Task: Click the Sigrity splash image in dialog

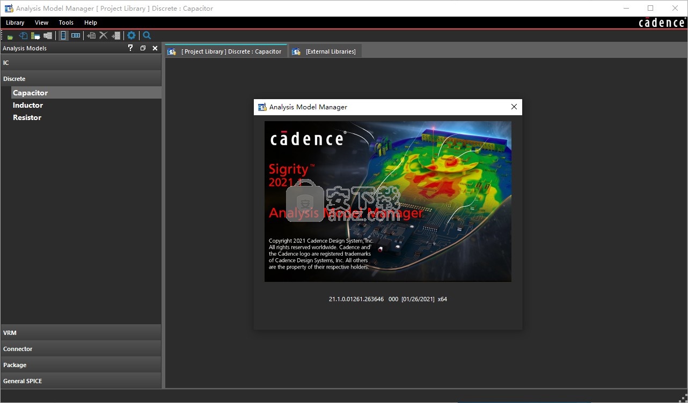Action: (x=388, y=202)
